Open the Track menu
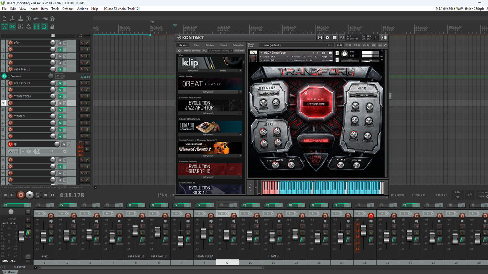 pyautogui.click(x=55, y=9)
